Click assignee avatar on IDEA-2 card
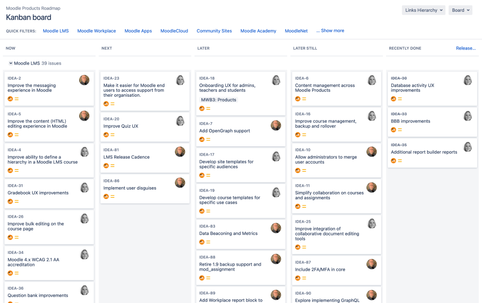Viewport: 482px width, 303px height. point(84,80)
